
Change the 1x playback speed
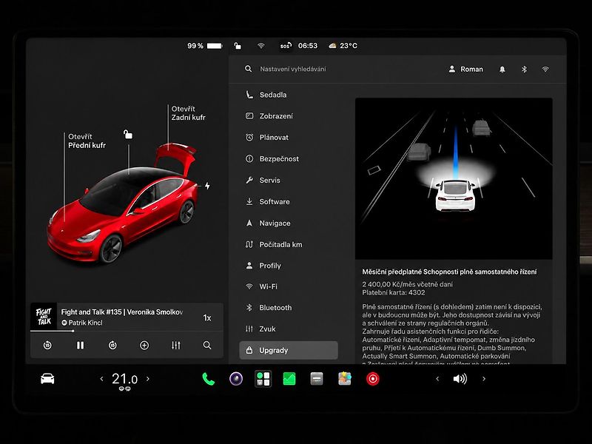[x=207, y=318]
